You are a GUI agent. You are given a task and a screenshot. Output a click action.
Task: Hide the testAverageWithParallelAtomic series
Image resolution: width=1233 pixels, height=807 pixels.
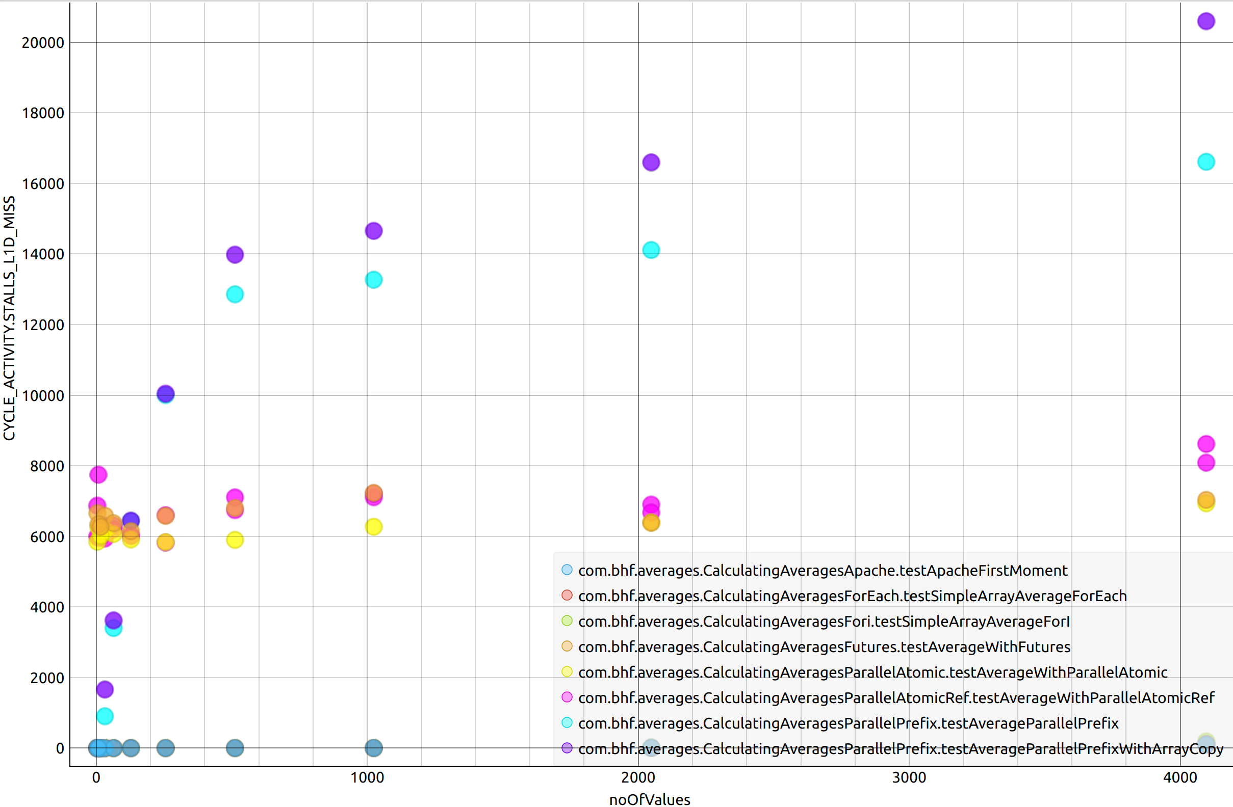[872, 672]
